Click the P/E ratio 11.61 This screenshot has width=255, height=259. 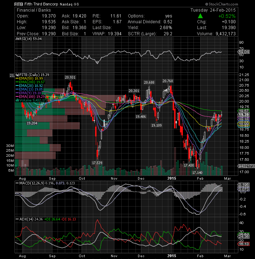[x=116, y=16]
